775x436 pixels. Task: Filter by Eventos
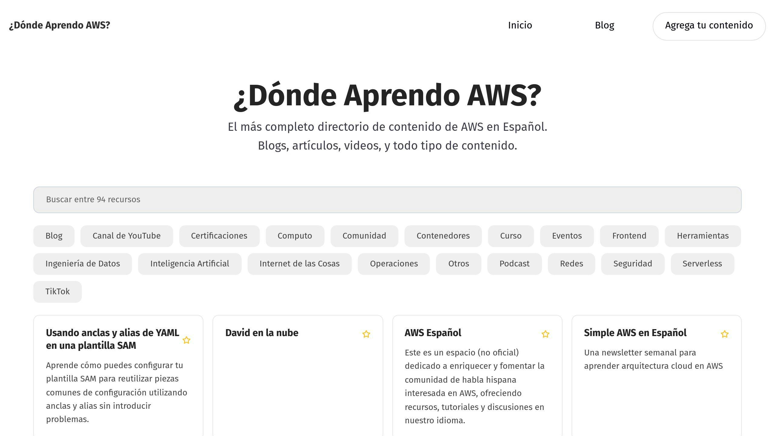click(567, 236)
